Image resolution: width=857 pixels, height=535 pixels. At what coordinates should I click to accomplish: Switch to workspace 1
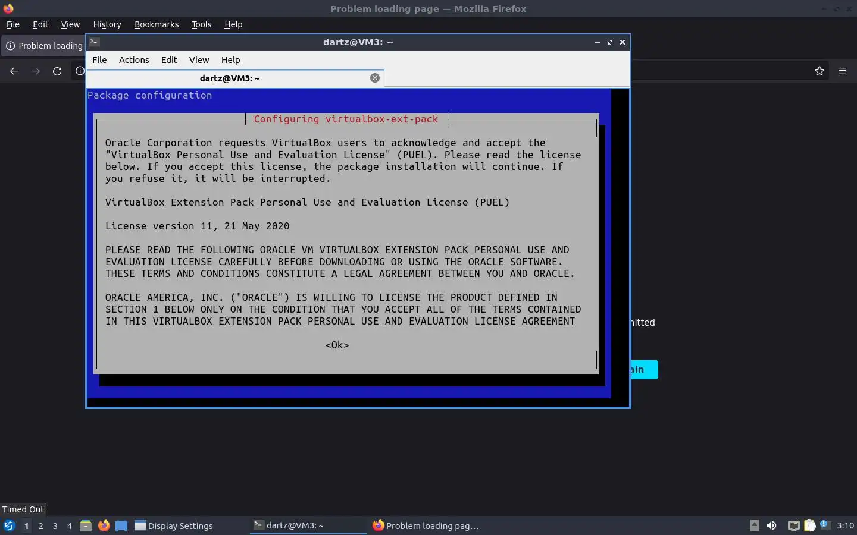point(26,525)
